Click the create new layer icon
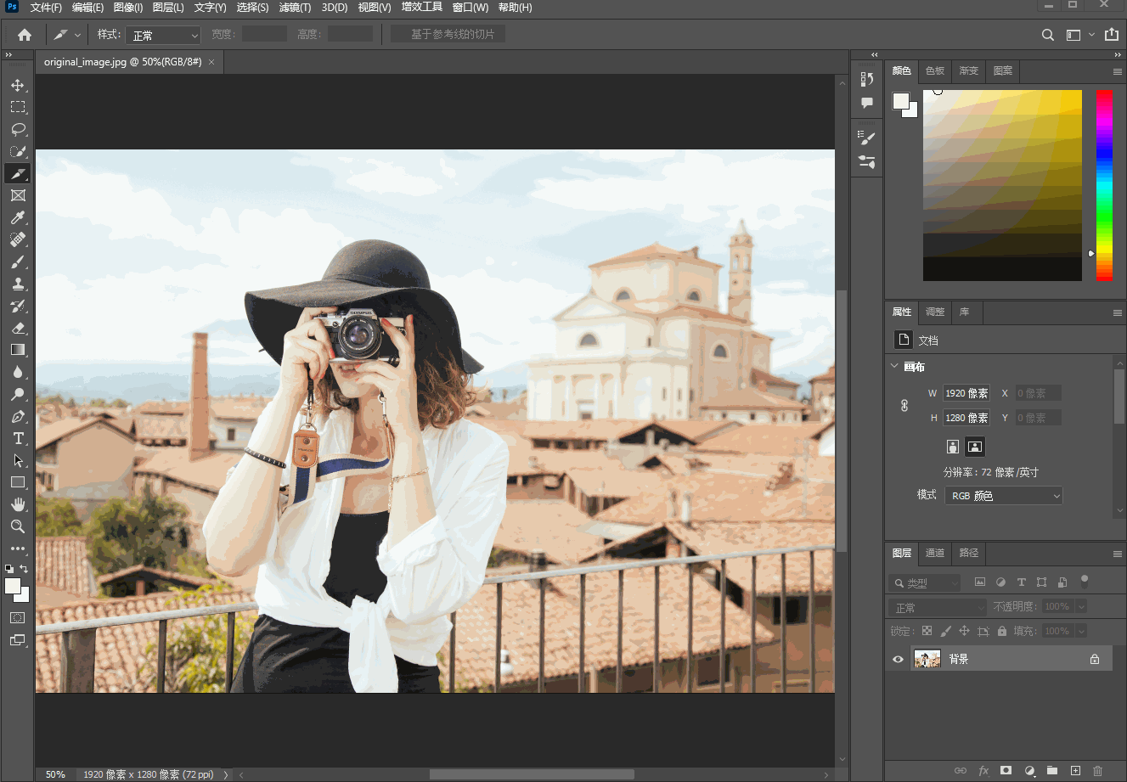1127x782 pixels. 1075,770
